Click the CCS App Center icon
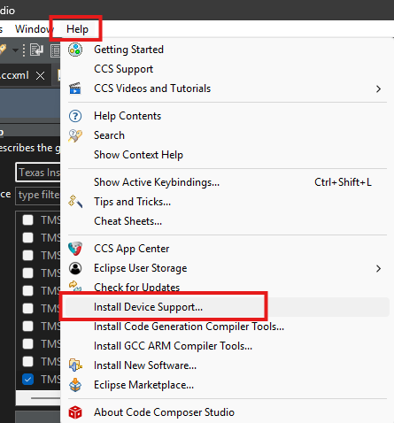This screenshot has height=423, width=394. 75,249
